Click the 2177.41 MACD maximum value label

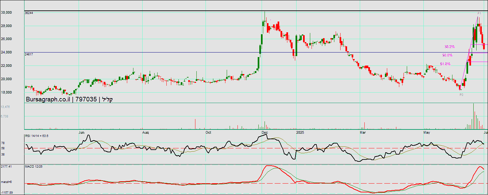pos(6,167)
